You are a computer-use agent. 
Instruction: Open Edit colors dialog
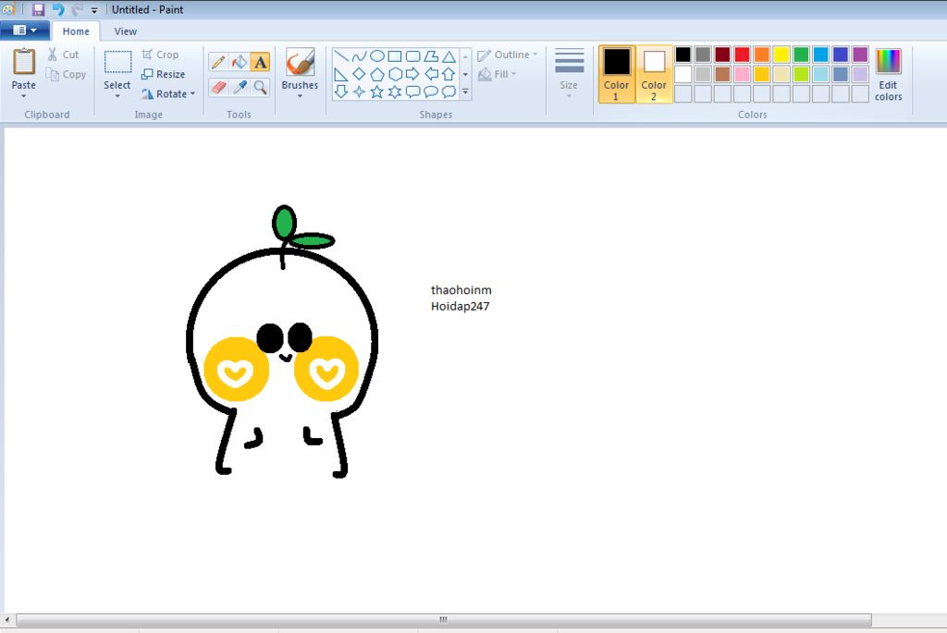click(888, 74)
